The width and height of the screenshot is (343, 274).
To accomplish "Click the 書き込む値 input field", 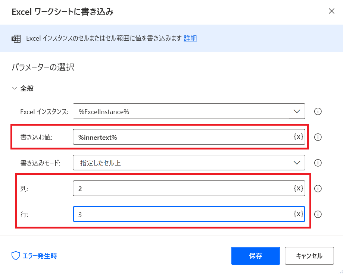I will [x=183, y=137].
